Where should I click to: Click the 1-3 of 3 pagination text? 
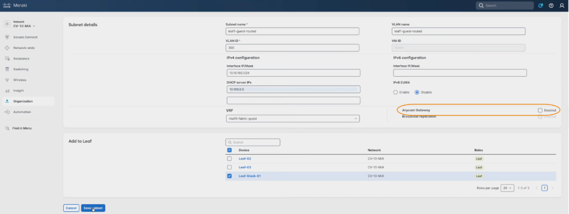[x=523, y=188]
